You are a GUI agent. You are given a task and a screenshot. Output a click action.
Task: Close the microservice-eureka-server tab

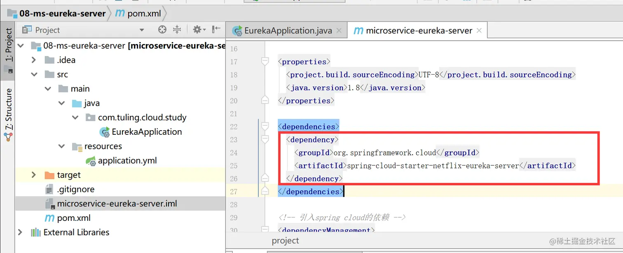pyautogui.click(x=479, y=30)
